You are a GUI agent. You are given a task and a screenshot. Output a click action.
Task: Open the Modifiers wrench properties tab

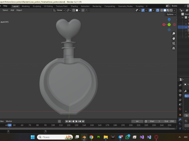pos(180,119)
